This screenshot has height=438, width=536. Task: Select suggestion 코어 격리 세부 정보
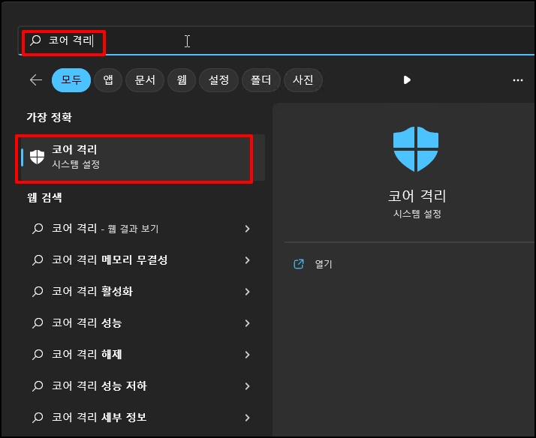tap(141, 418)
